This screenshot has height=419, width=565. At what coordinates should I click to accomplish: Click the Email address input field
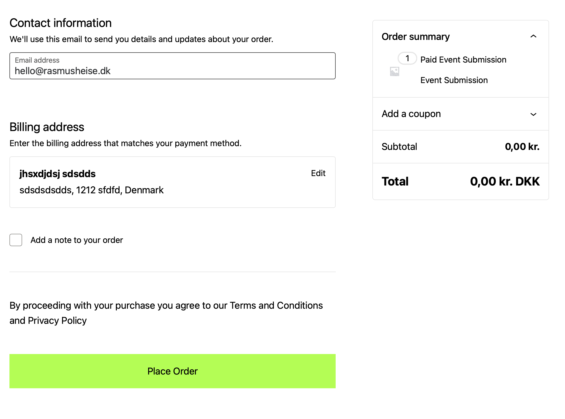(172, 66)
